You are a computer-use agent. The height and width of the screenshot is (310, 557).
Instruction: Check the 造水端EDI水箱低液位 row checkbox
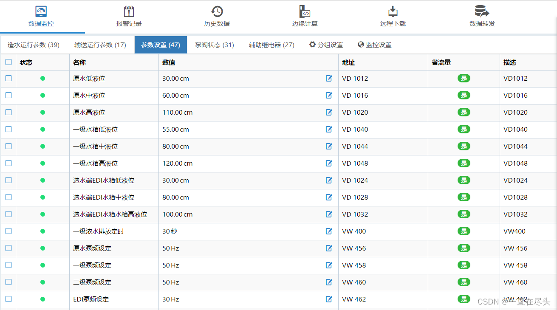(x=8, y=180)
